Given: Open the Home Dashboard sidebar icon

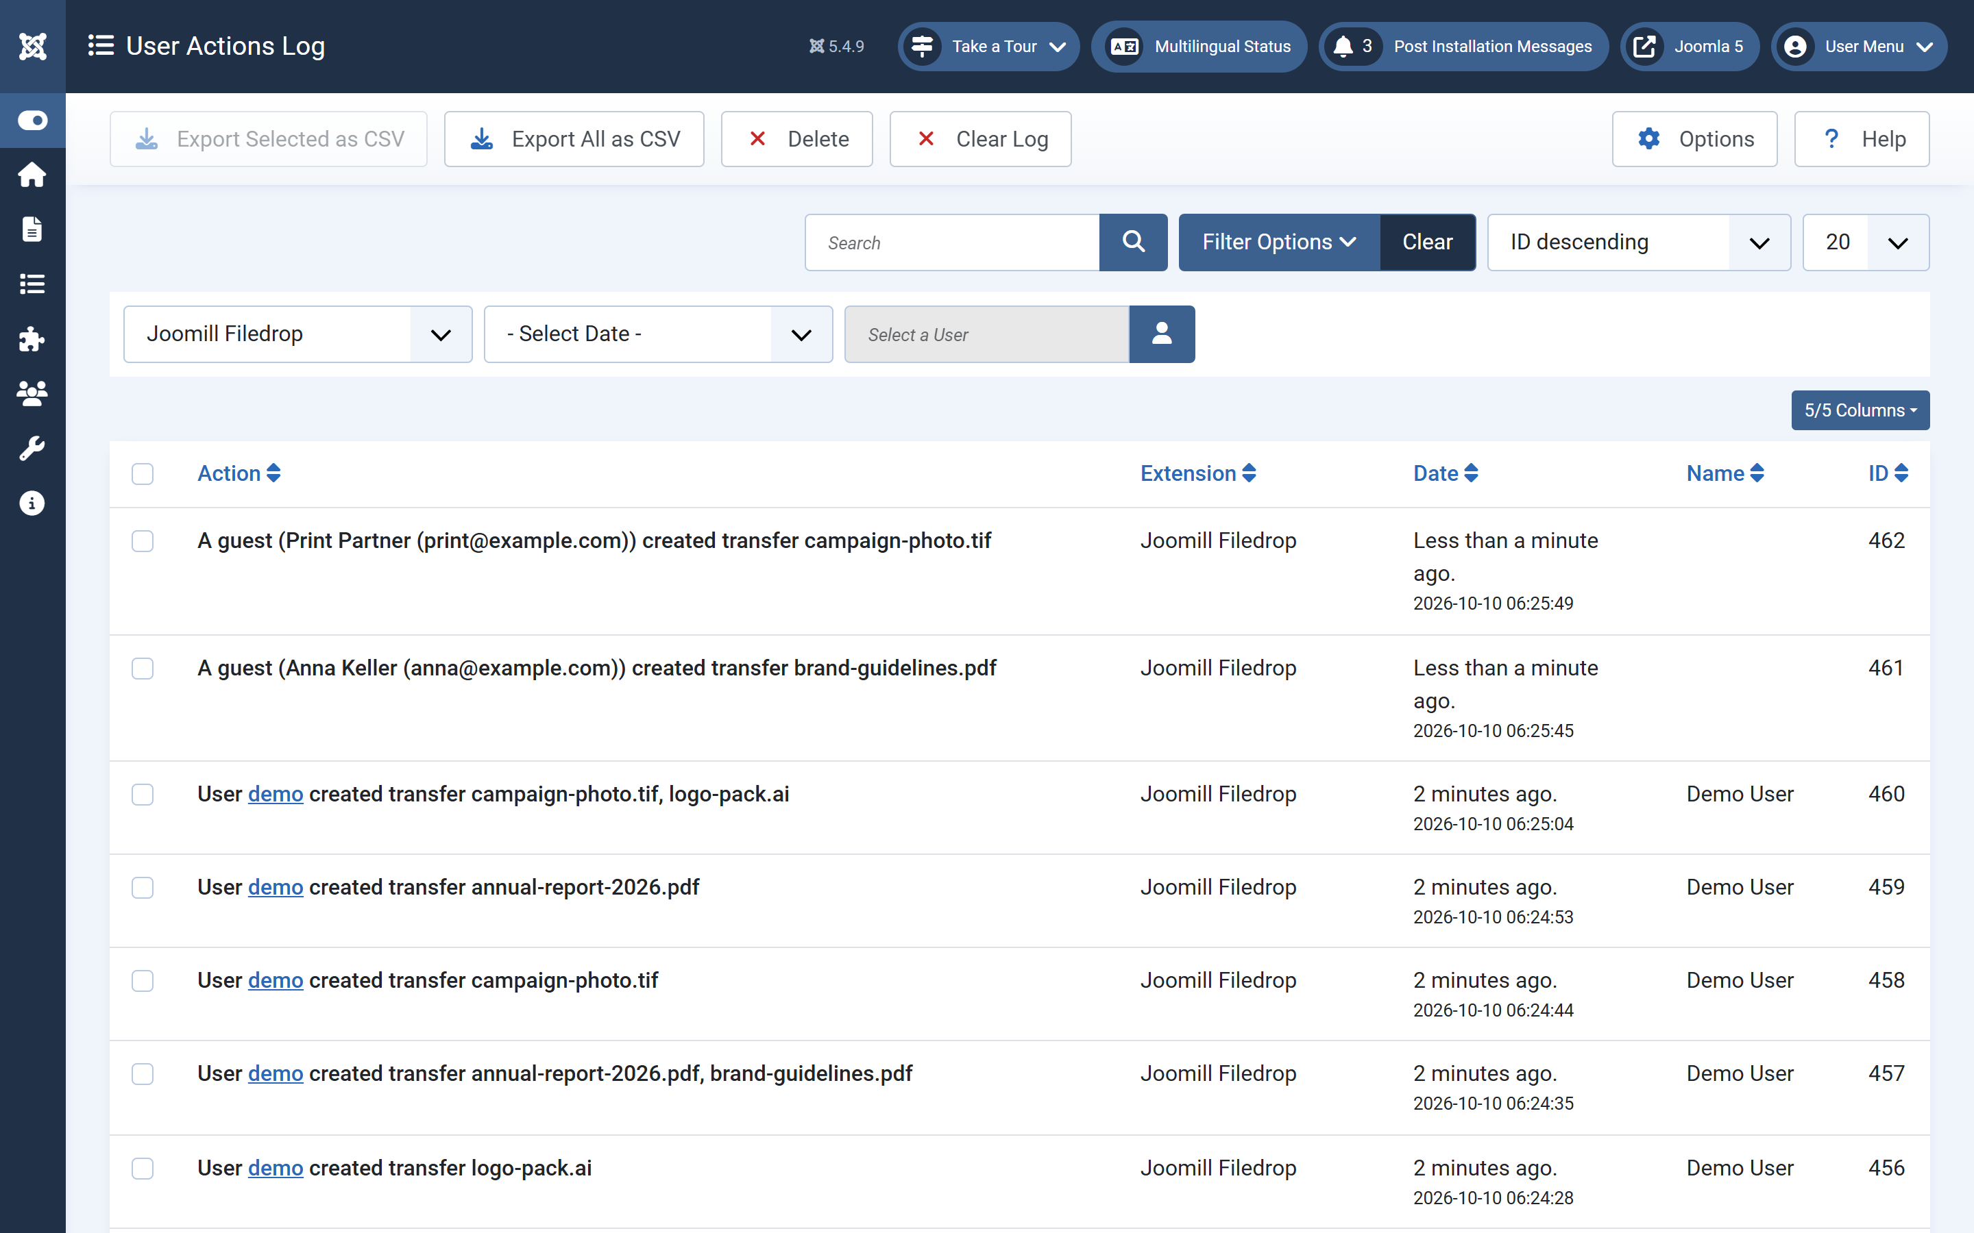Looking at the screenshot, I should 33,175.
